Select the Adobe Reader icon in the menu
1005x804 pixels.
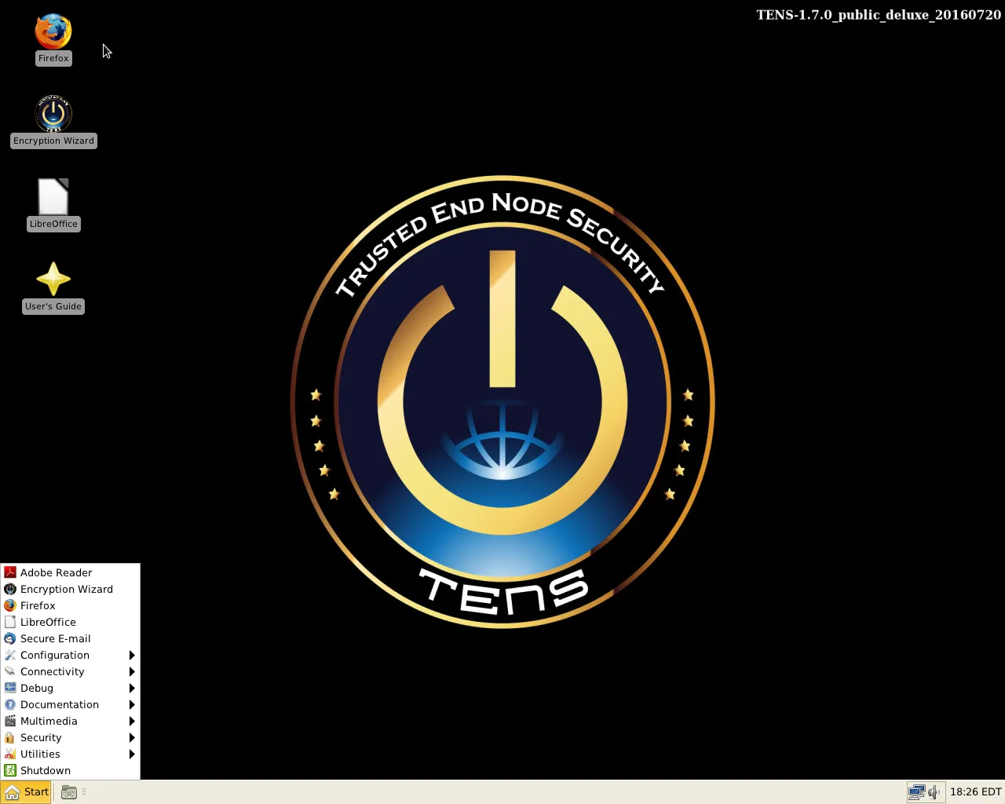point(57,572)
